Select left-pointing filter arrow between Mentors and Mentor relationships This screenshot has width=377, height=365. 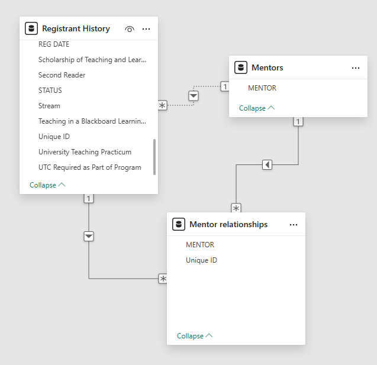coord(267,165)
